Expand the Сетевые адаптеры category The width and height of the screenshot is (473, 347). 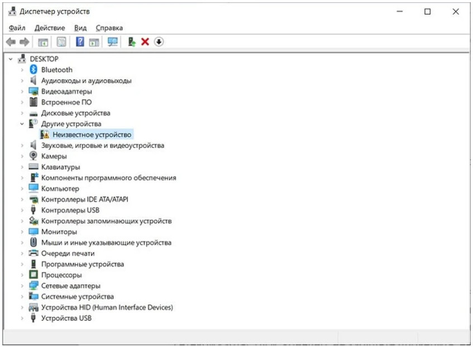(22, 286)
